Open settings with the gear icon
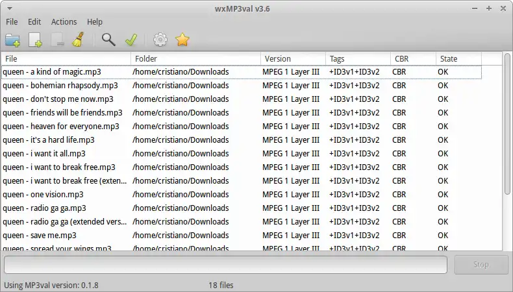Viewport: 513px width, 292px height. (160, 40)
